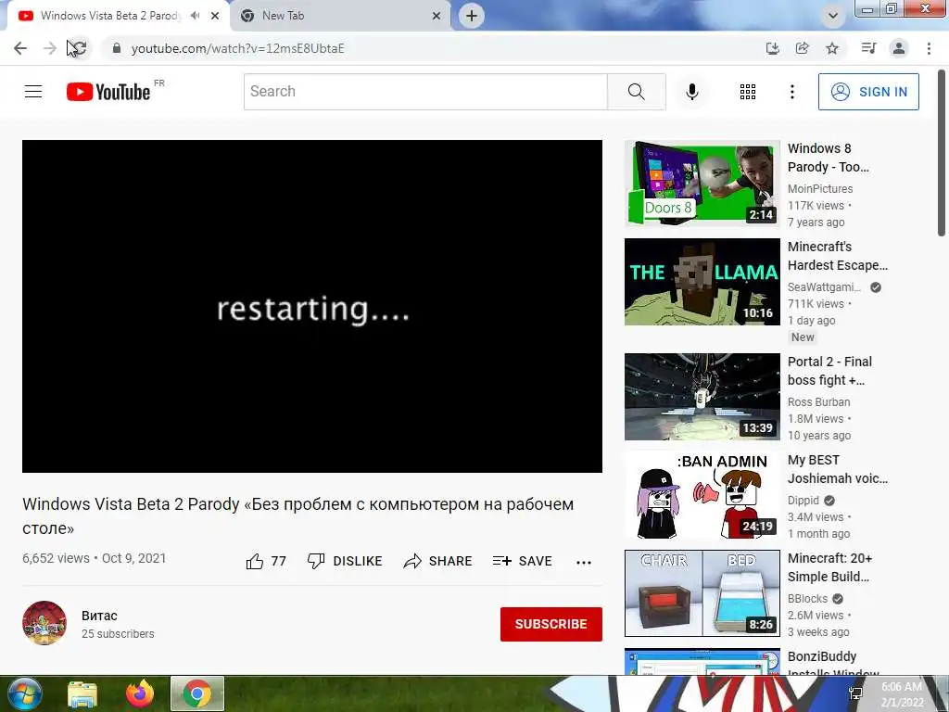Open Minecraft's Hardest Escape title
This screenshot has width=949, height=712.
coord(838,256)
